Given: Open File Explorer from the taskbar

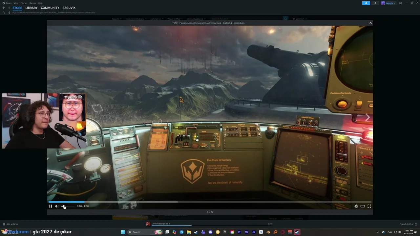Looking at the screenshot, I should pos(189,232).
